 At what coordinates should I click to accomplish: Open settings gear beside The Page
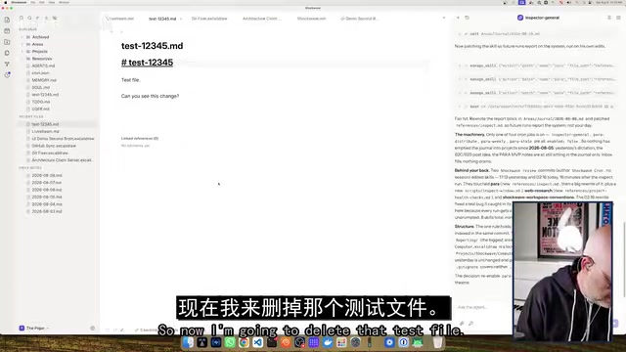(x=92, y=329)
